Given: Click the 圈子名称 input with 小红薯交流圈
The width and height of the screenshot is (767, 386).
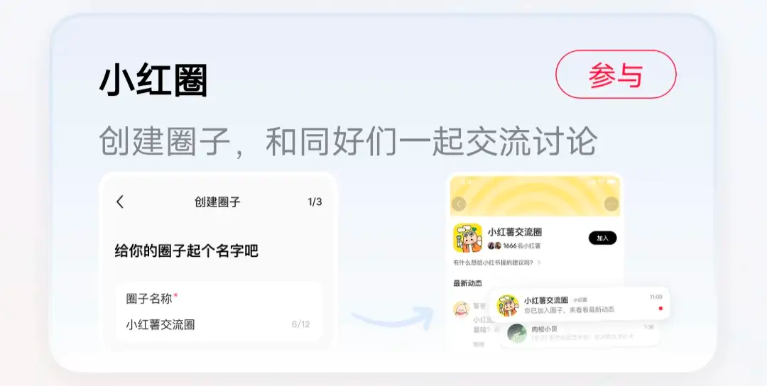Looking at the screenshot, I should pos(218,311).
